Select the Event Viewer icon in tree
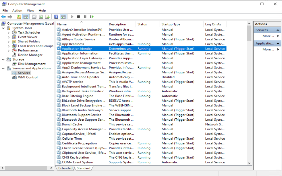The height and width of the screenshot is (176, 282). [x=14, y=37]
